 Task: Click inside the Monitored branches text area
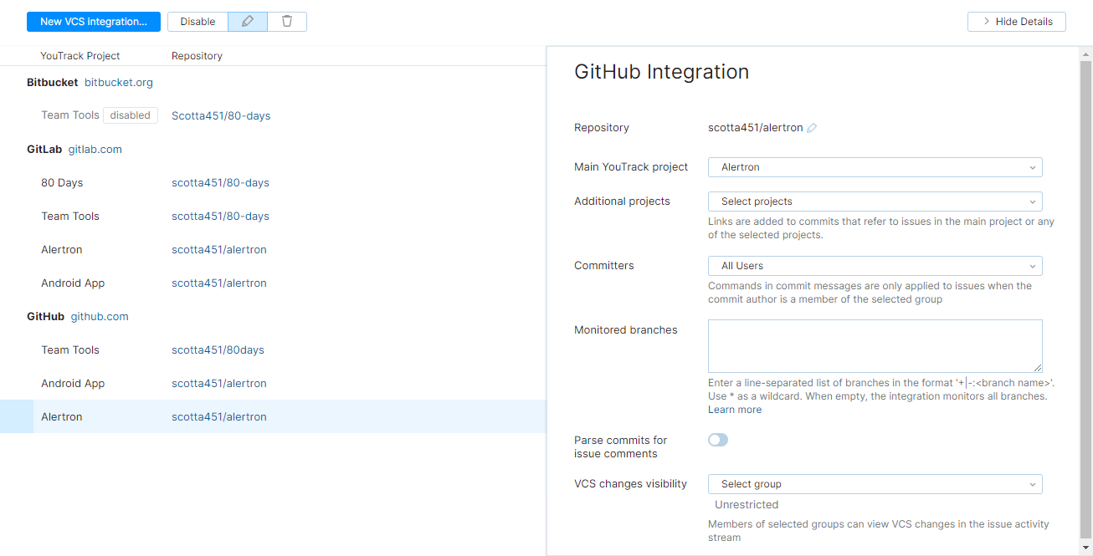point(874,345)
